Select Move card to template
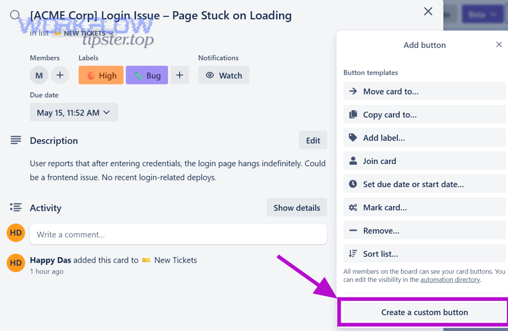 click(424, 91)
